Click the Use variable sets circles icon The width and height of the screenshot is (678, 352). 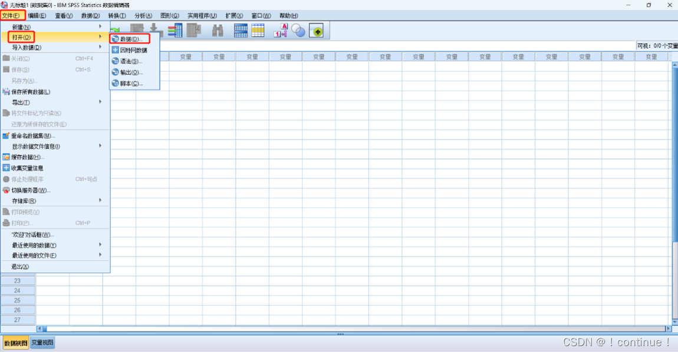(298, 31)
